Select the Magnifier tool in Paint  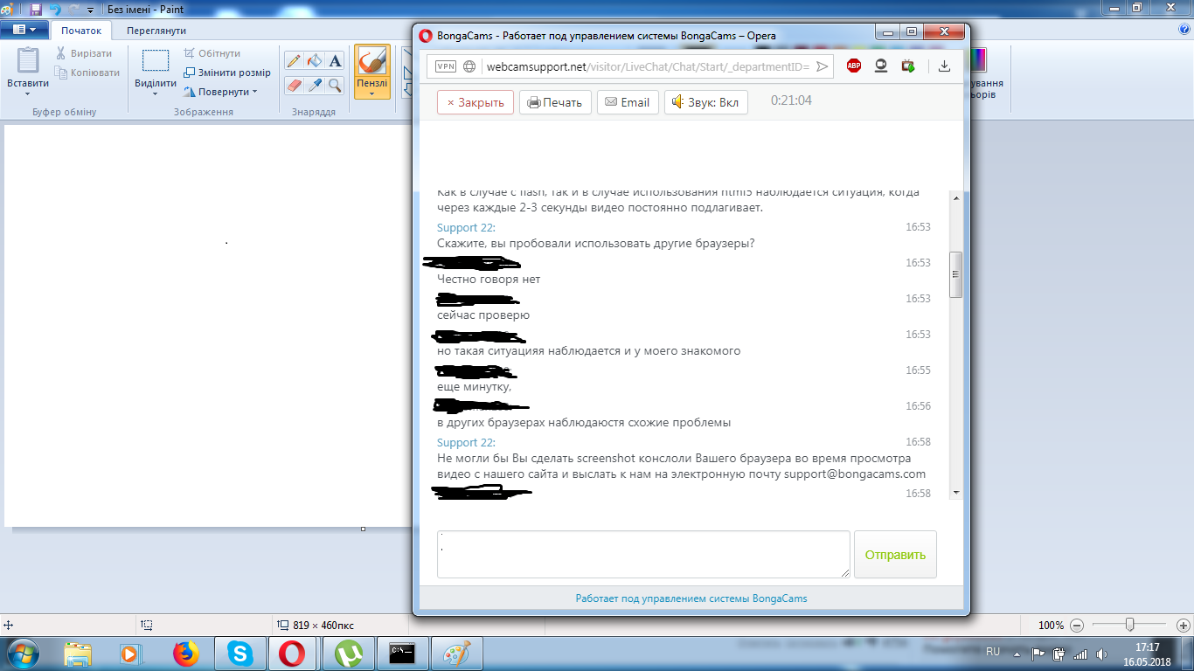coord(335,85)
